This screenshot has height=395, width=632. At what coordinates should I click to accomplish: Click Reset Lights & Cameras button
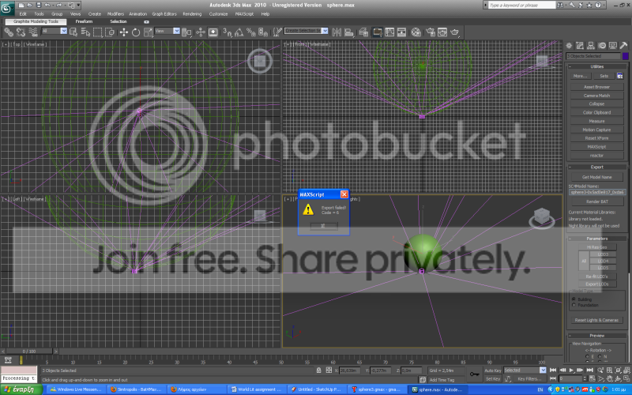[597, 320]
